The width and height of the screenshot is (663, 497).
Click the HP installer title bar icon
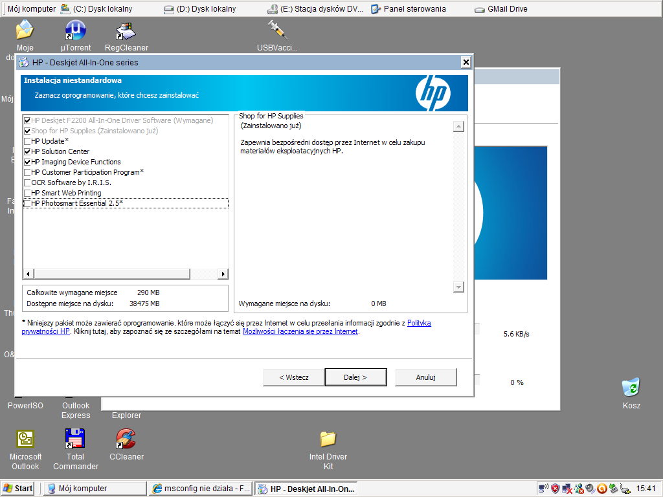pos(24,62)
